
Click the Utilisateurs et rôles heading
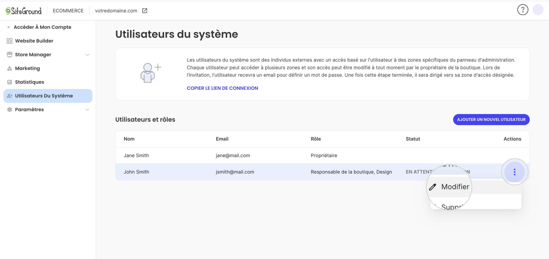pos(145,119)
